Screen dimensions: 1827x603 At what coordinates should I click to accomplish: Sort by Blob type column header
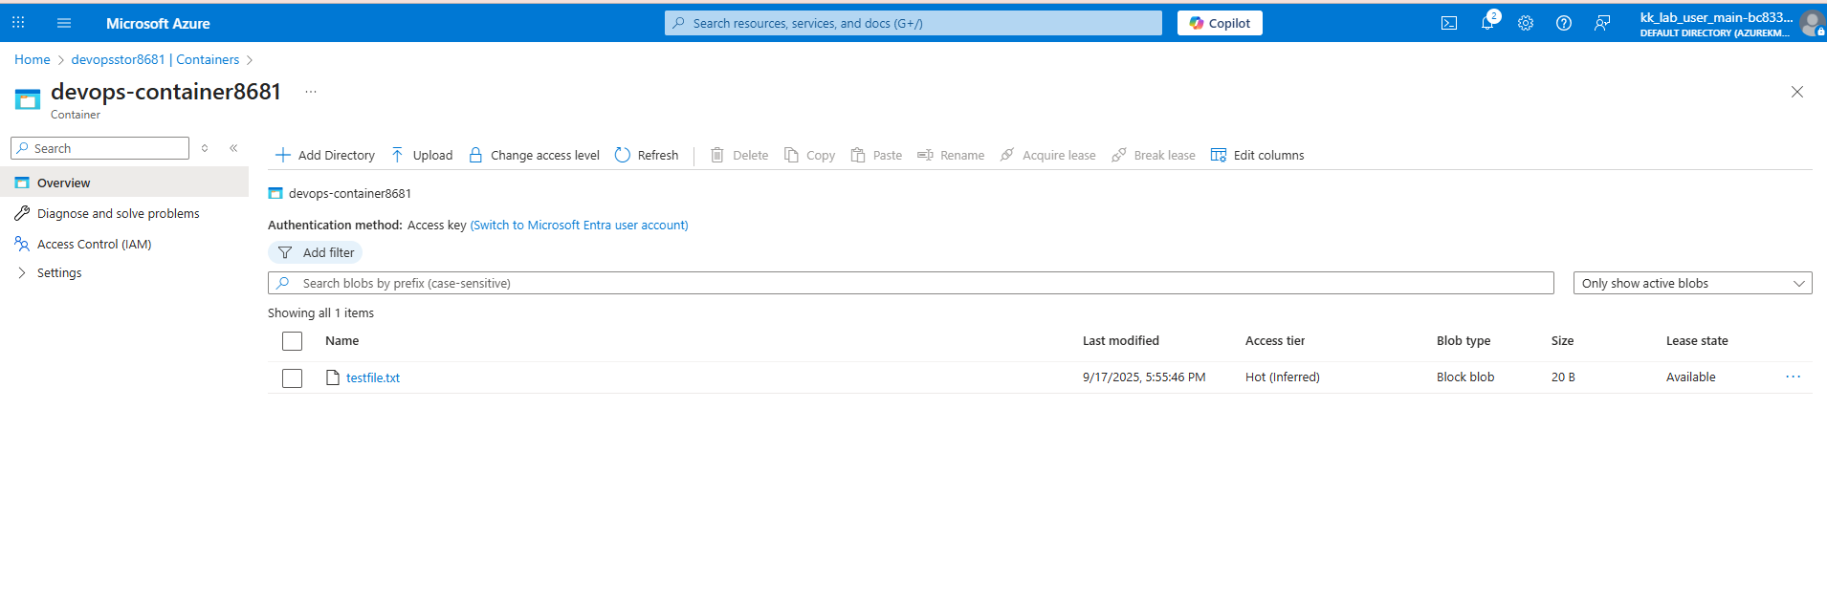coord(1464,340)
